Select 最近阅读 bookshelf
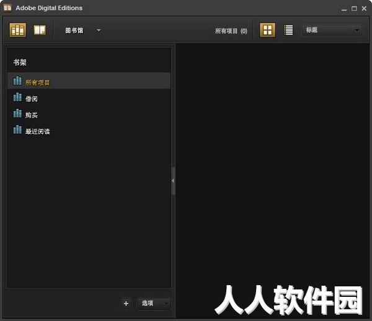The width and height of the screenshot is (372, 321). coord(89,131)
